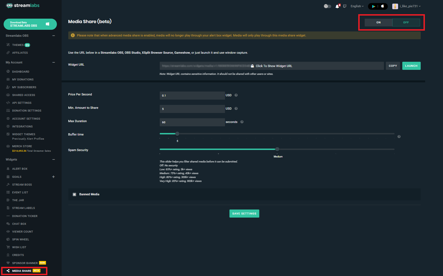
Task: Click the help icon beside Price Per Second
Action: [x=236, y=95]
